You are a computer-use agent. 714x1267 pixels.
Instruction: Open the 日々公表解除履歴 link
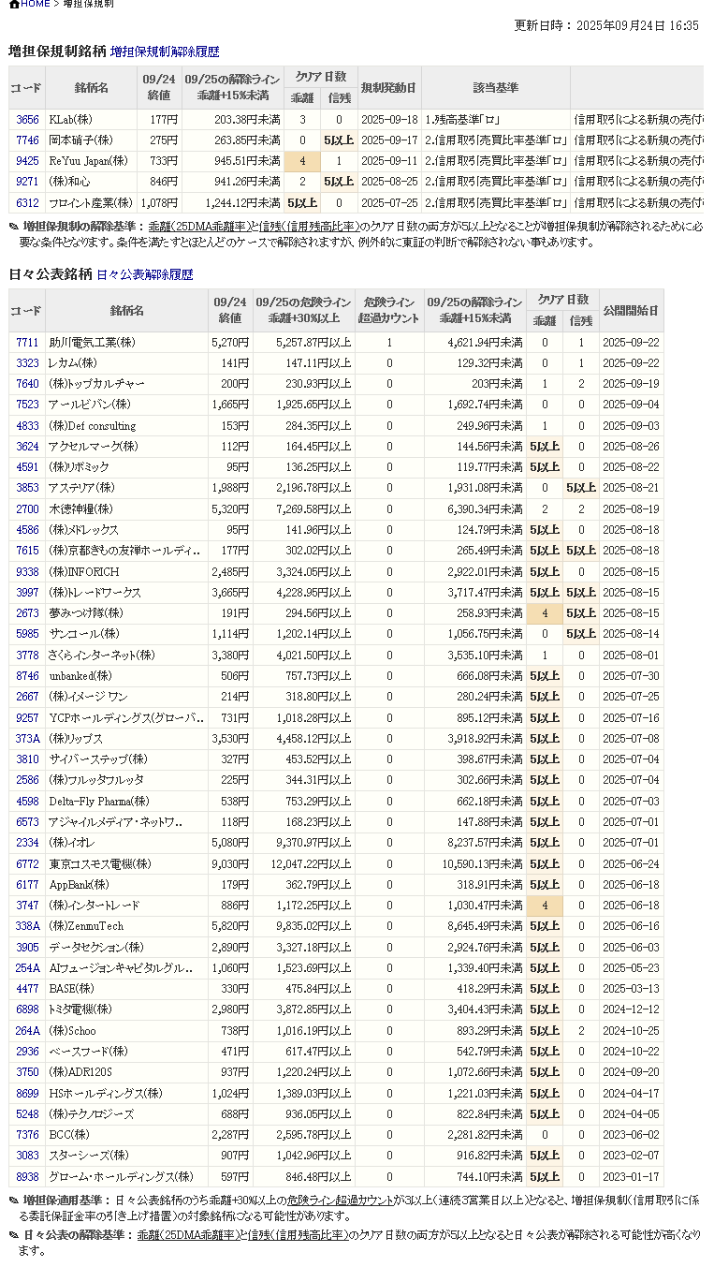click(x=144, y=275)
